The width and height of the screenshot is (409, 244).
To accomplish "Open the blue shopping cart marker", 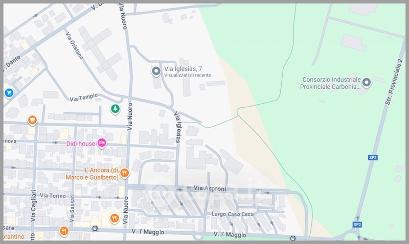I will click(9, 92).
